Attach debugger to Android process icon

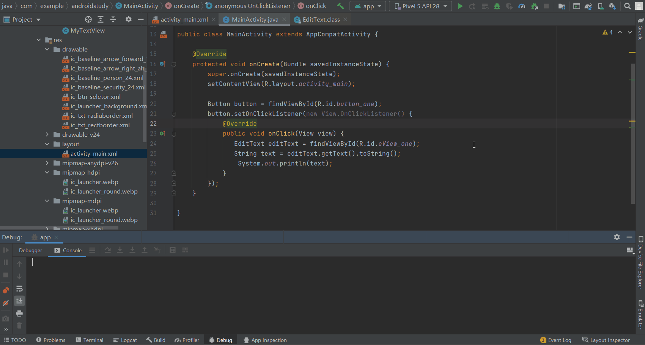point(535,6)
